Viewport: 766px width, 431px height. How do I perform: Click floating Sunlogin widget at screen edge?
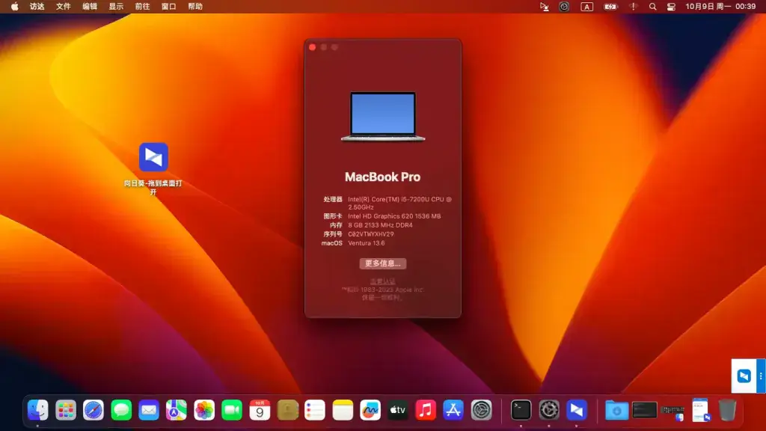(x=744, y=376)
